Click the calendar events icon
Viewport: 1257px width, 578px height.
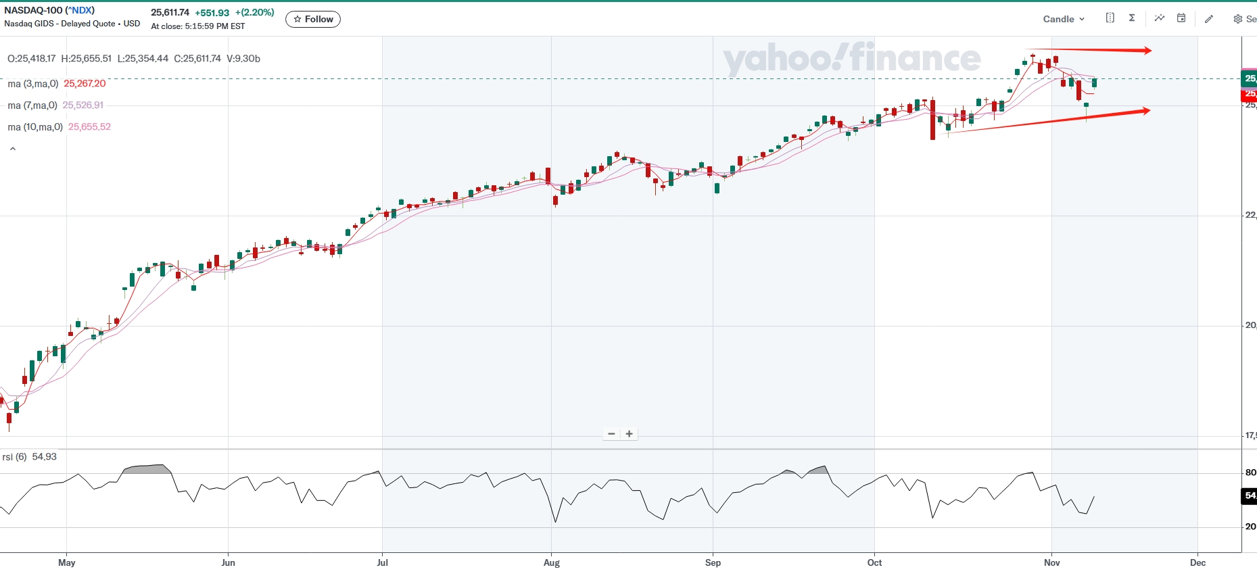tap(1181, 18)
